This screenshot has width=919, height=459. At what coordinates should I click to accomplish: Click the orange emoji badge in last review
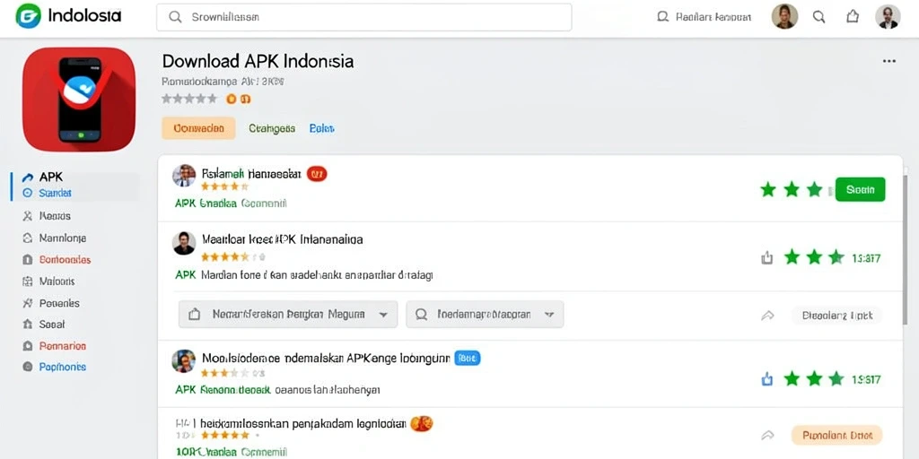tap(422, 423)
